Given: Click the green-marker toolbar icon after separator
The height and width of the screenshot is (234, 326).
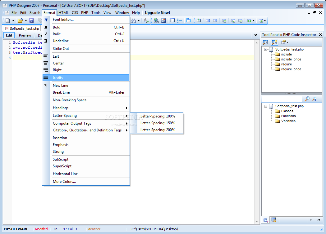Looking at the screenshot, I should tap(199, 20).
